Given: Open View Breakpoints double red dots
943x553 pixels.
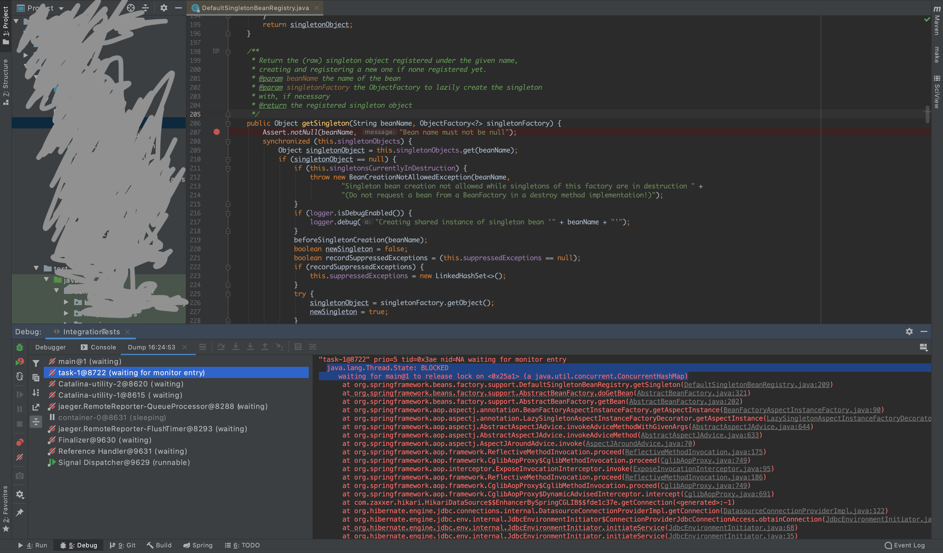Looking at the screenshot, I should coord(20,442).
